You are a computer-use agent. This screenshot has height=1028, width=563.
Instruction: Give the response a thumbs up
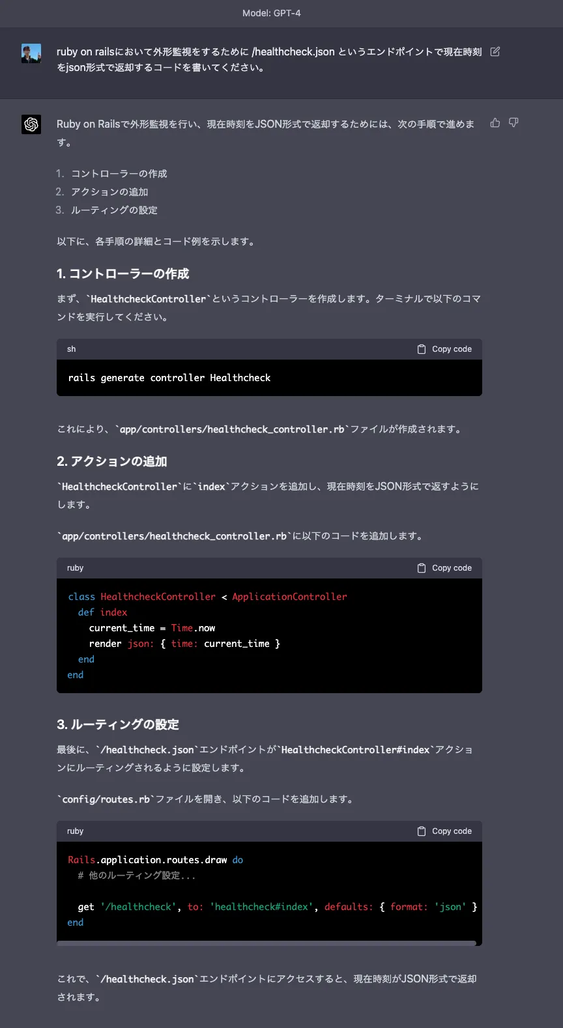495,122
